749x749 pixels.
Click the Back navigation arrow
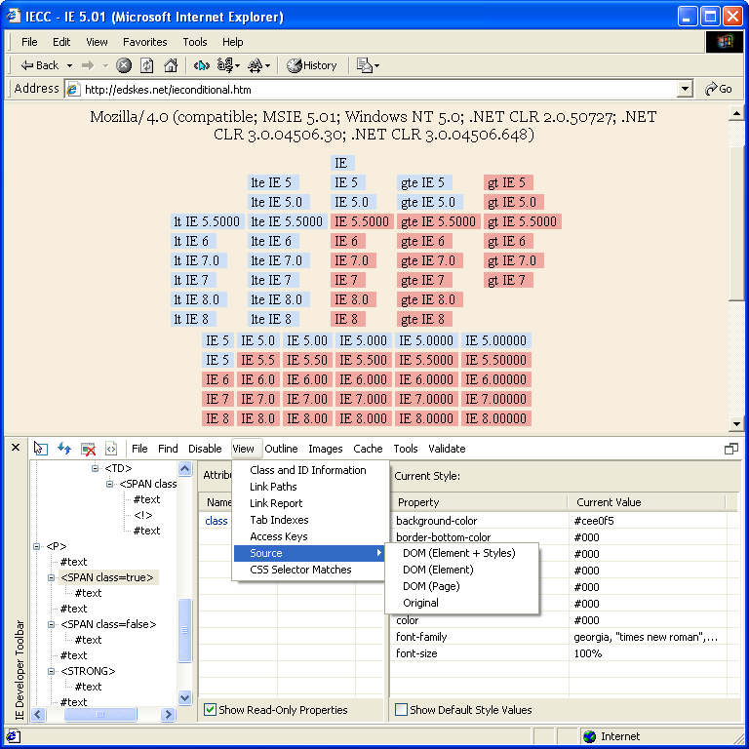click(39, 65)
